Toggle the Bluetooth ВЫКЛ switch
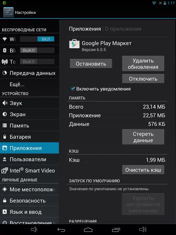176x235 pixels. coord(37,50)
